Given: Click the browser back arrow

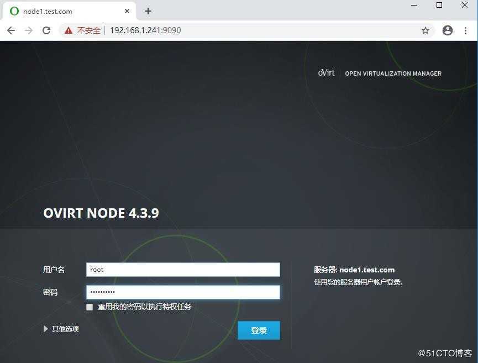Looking at the screenshot, I should click(11, 30).
